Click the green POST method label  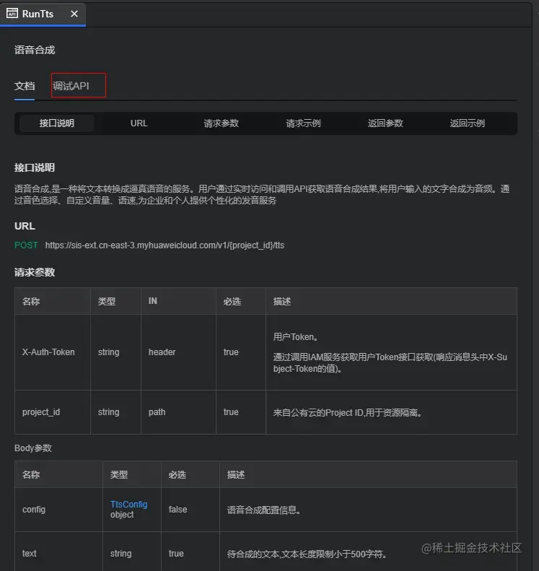point(26,245)
